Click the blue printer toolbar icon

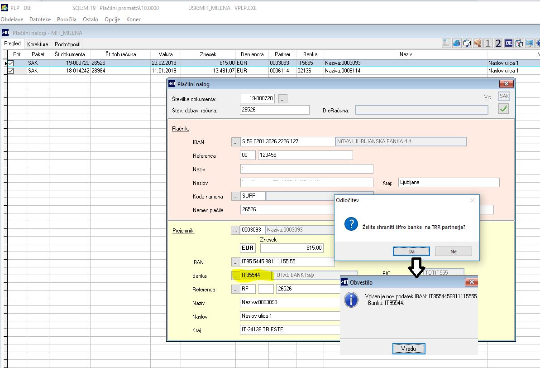456,44
